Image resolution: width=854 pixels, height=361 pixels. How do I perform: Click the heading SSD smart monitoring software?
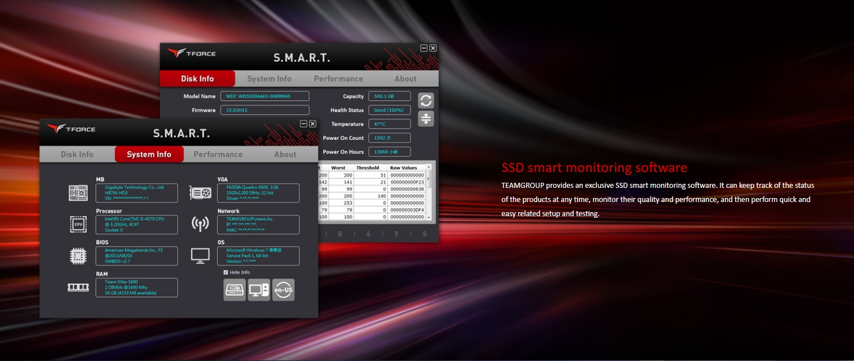point(594,167)
